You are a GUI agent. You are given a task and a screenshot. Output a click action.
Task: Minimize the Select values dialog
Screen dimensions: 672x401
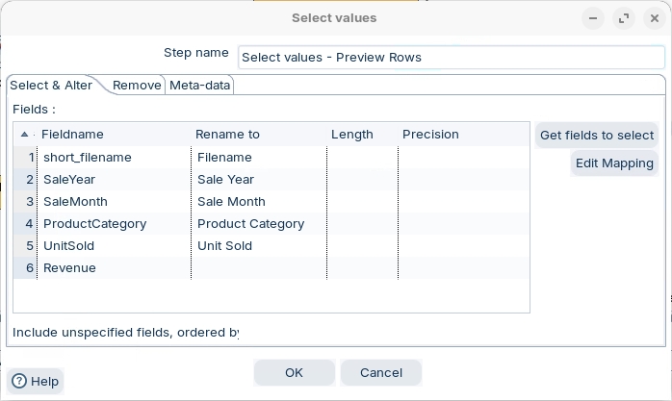pos(596,18)
